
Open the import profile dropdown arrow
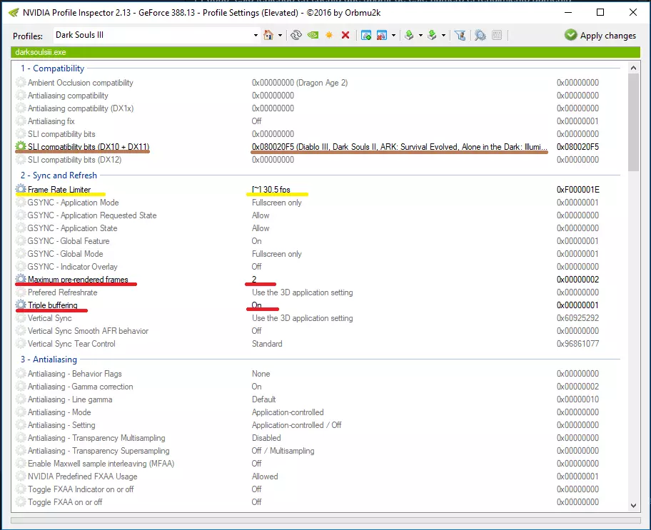tap(443, 35)
